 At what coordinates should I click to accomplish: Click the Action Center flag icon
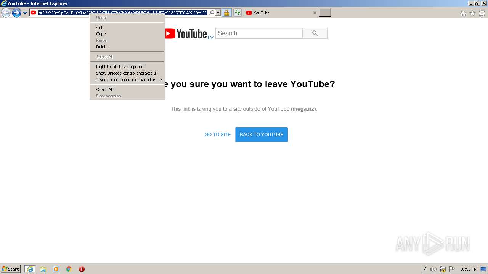pyautogui.click(x=452, y=269)
